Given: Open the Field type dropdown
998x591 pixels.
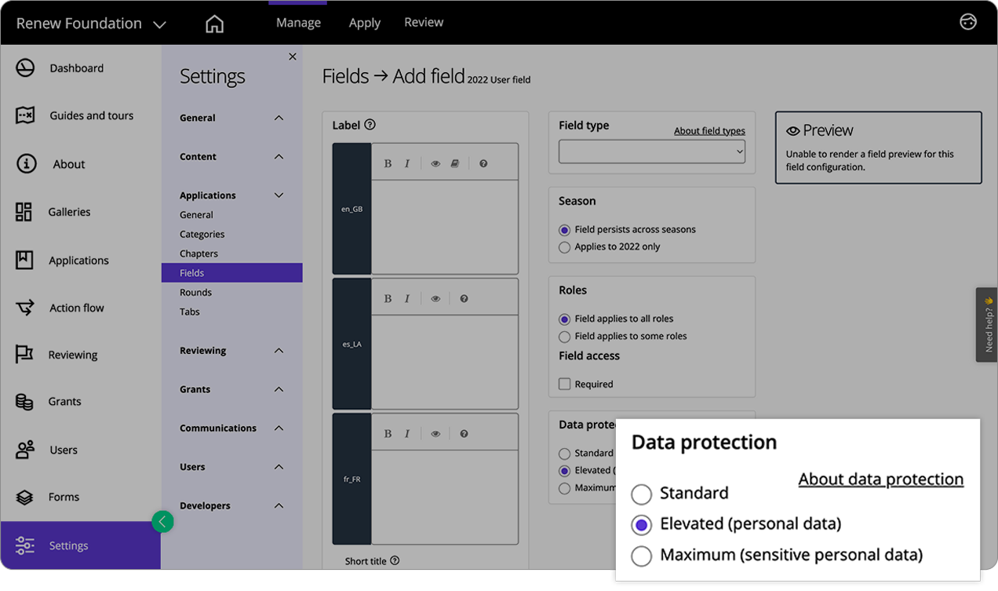Looking at the screenshot, I should [x=651, y=152].
